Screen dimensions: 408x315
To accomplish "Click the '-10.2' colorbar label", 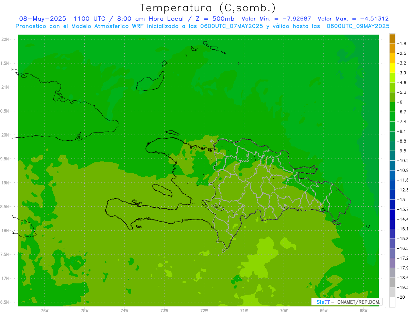I will tap(403, 160).
